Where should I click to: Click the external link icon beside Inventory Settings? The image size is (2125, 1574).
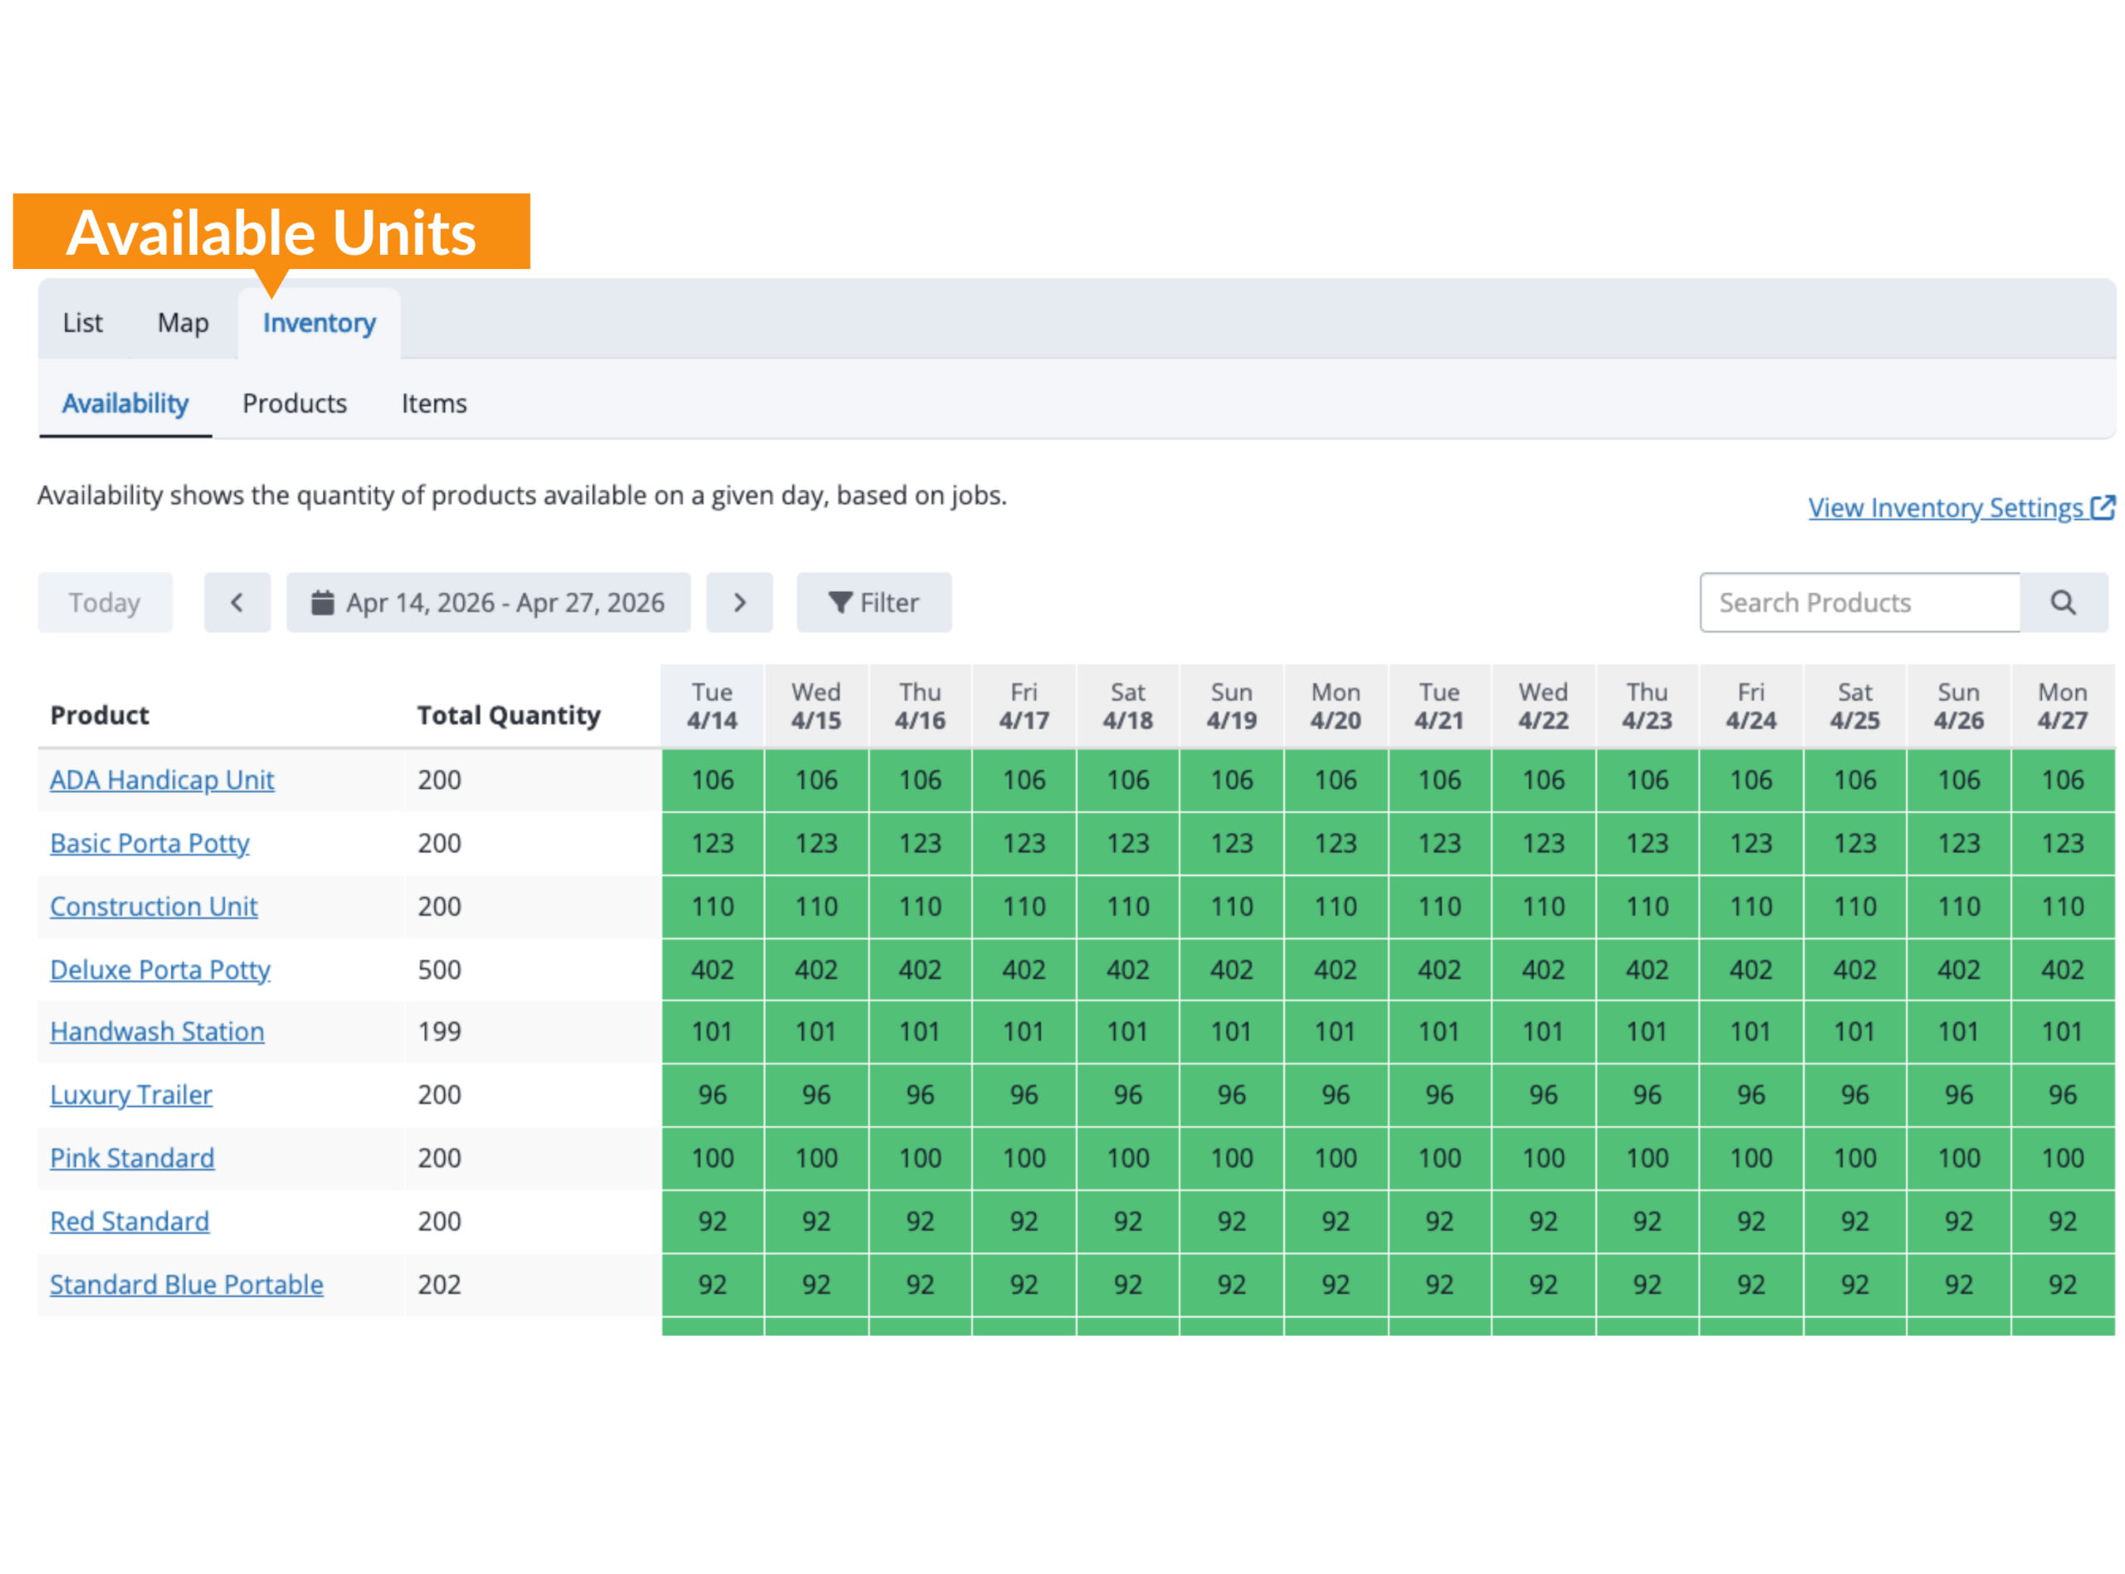[x=2103, y=507]
